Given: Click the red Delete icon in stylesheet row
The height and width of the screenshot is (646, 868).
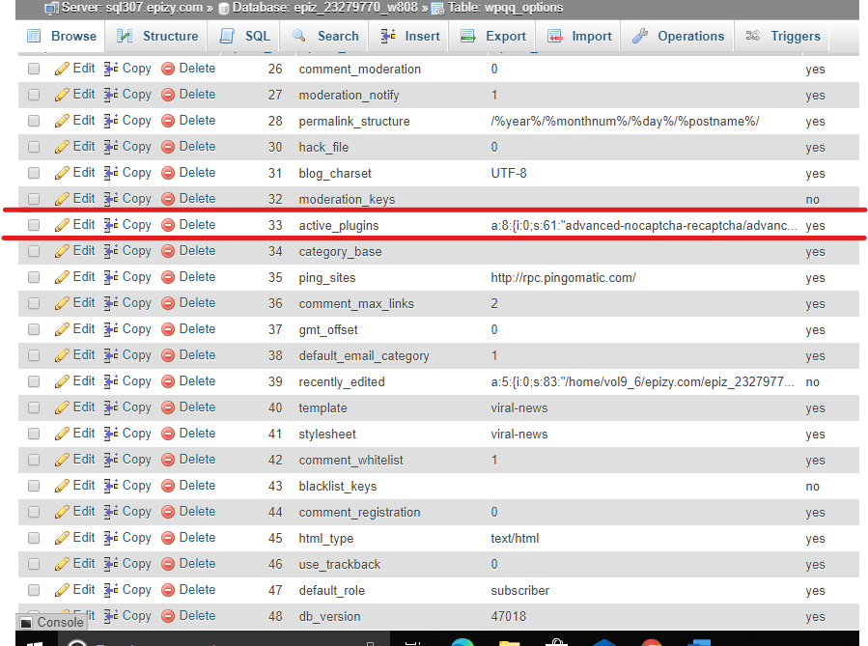Looking at the screenshot, I should point(168,434).
